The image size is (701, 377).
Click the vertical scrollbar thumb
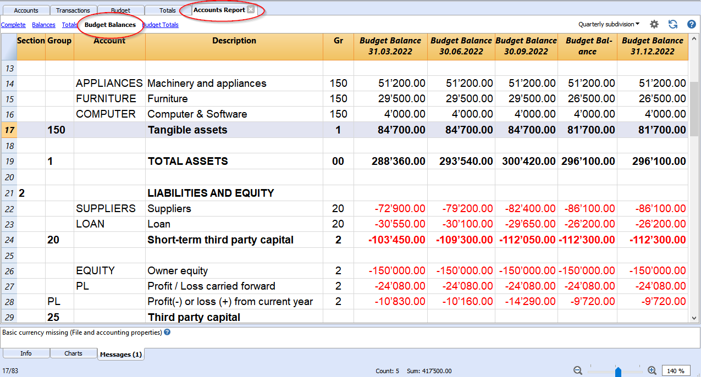pos(694,108)
